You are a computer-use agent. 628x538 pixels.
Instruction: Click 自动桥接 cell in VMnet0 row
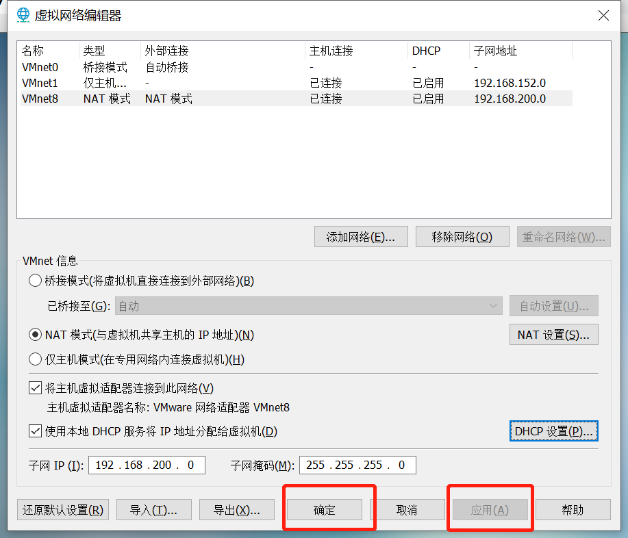(167, 67)
